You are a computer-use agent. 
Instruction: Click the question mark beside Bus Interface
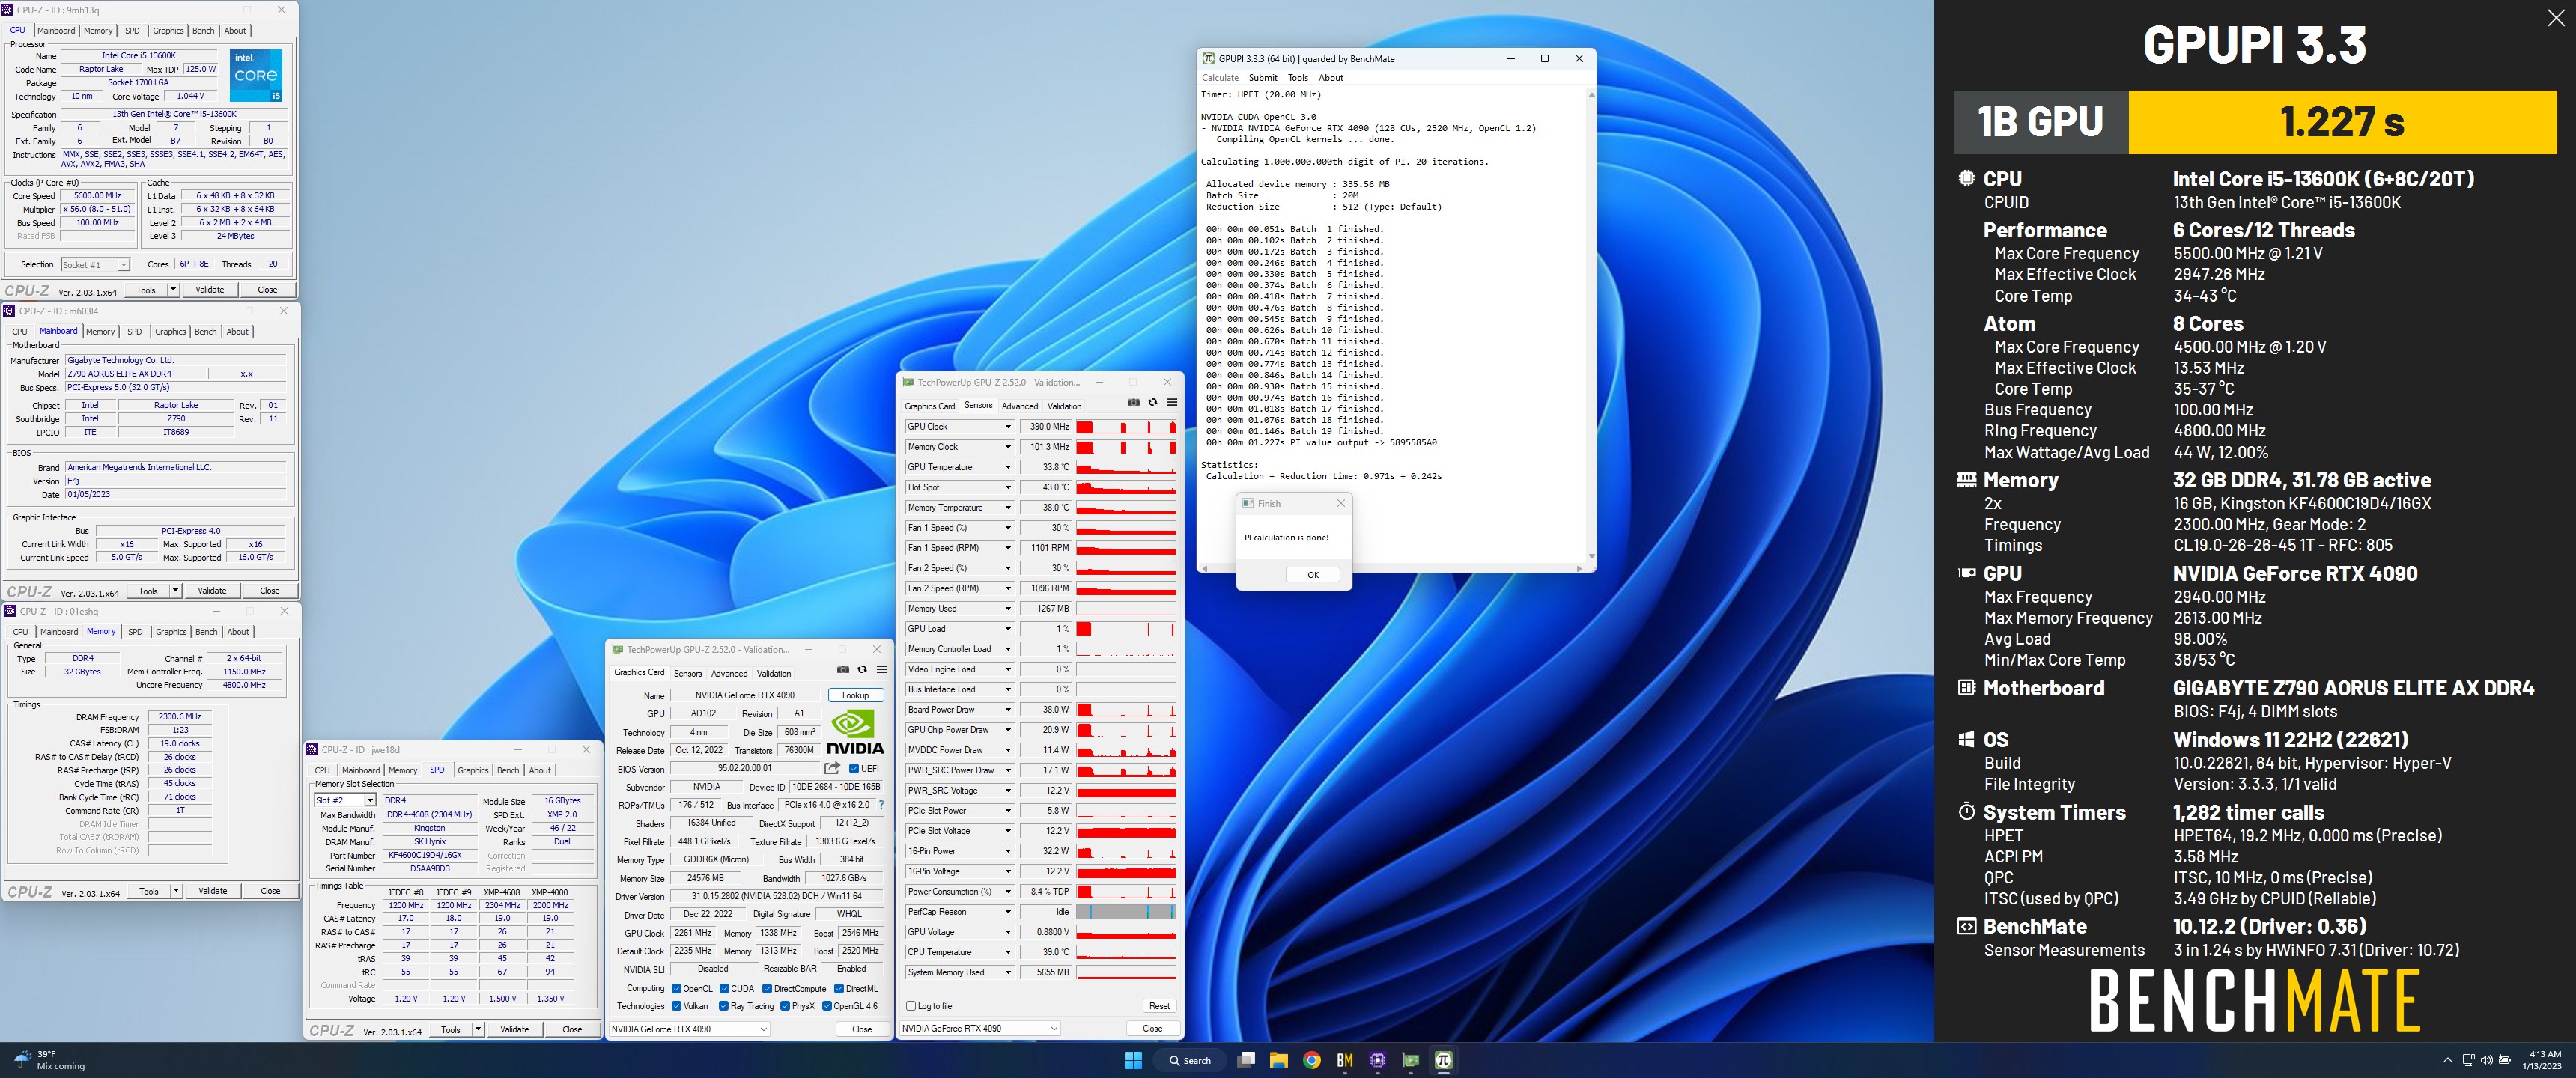click(881, 805)
